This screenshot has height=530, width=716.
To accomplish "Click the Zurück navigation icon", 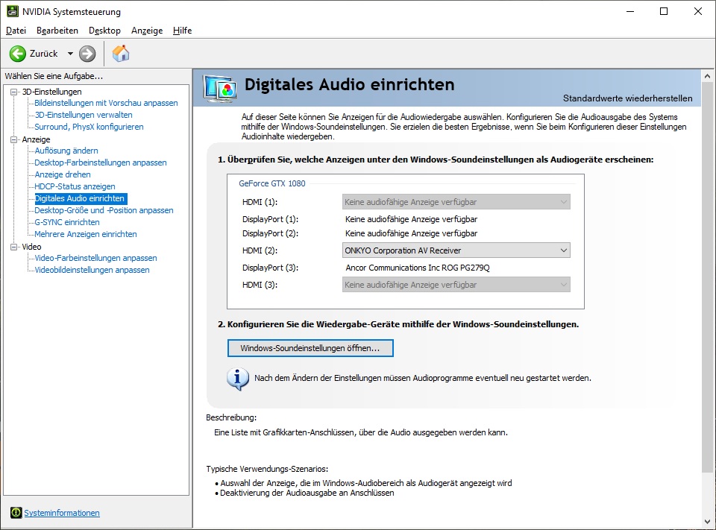I will [x=16, y=53].
